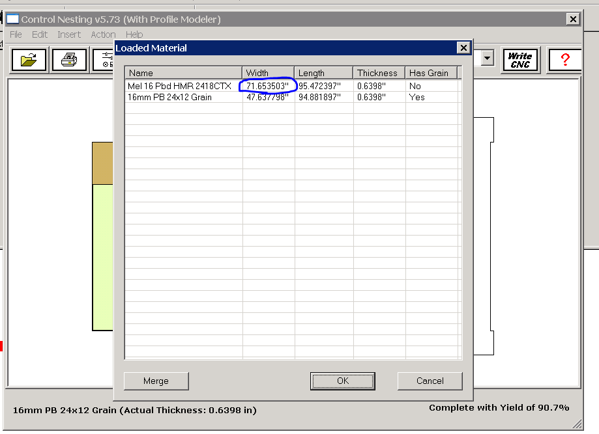Click the Has Grain column header
The image size is (599, 434).
tap(430, 73)
